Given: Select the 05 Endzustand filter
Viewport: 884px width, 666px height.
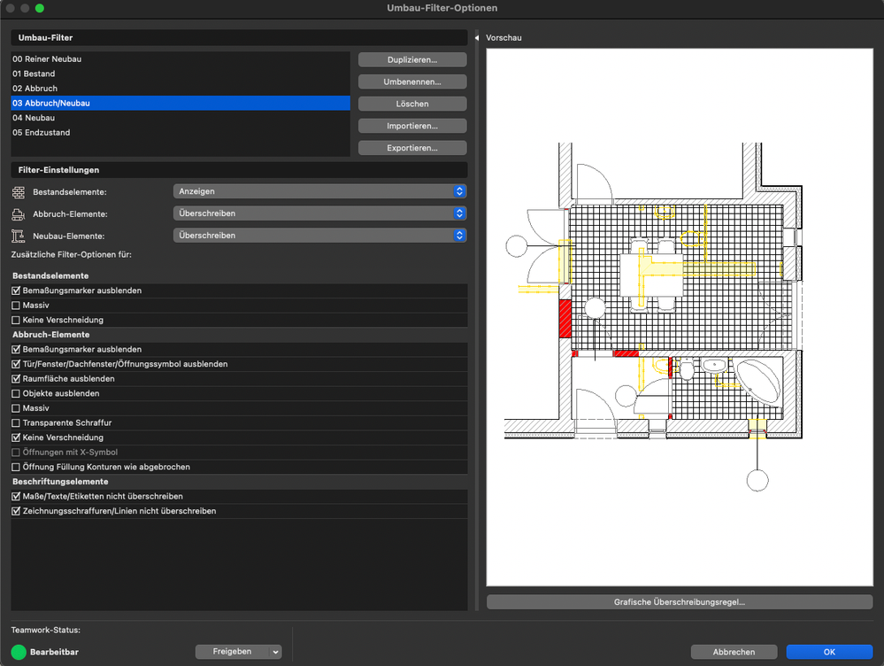Looking at the screenshot, I should pos(181,133).
